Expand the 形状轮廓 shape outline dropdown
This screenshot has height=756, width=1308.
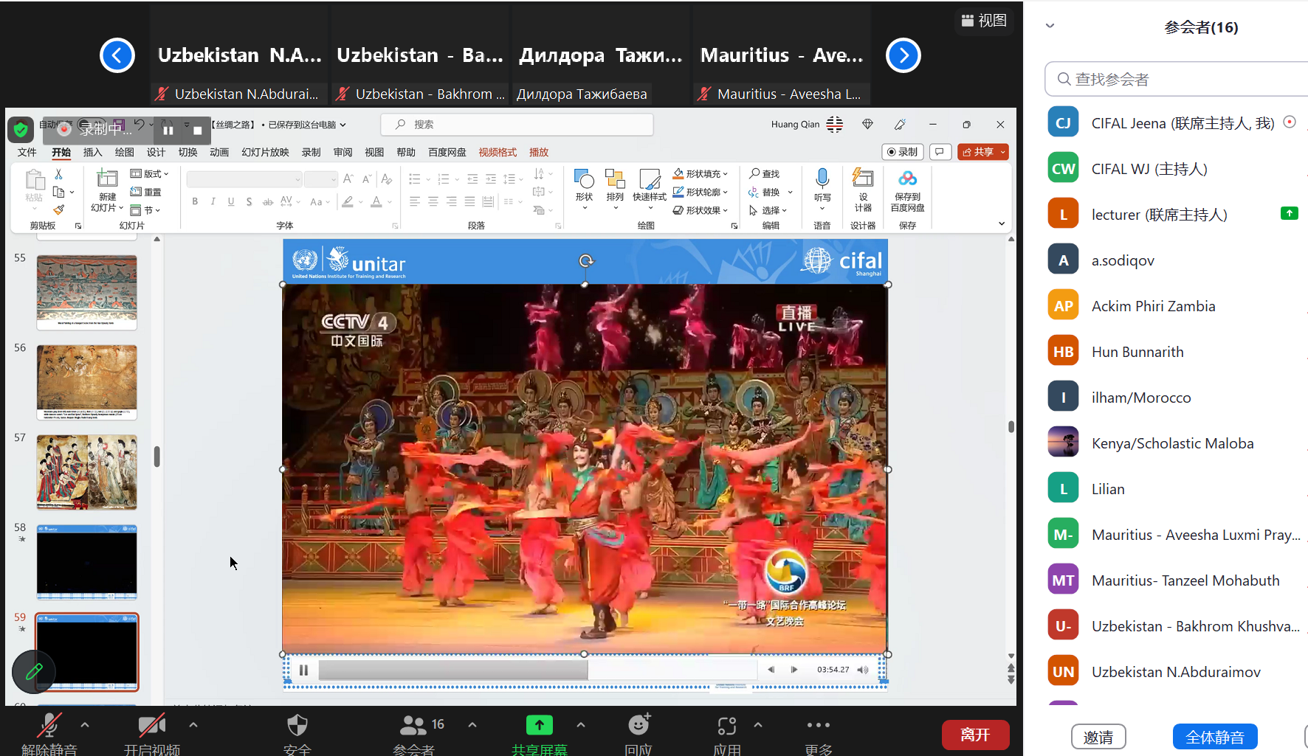tap(701, 192)
